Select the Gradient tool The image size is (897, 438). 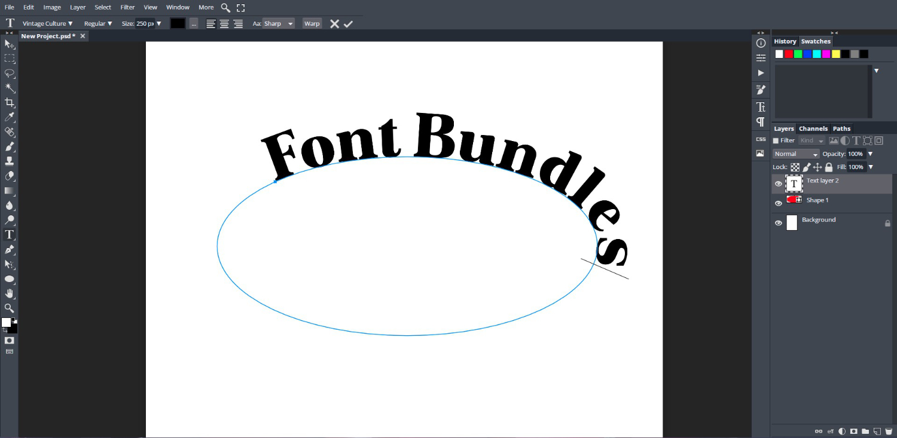10,191
